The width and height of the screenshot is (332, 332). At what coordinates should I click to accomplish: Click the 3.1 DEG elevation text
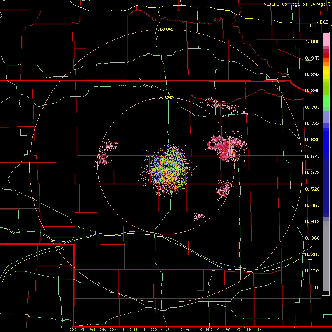pyautogui.click(x=177, y=329)
